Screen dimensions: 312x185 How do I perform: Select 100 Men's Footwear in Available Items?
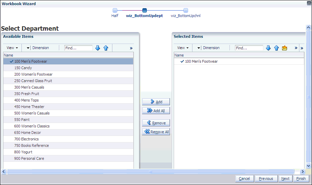[x=68, y=61]
